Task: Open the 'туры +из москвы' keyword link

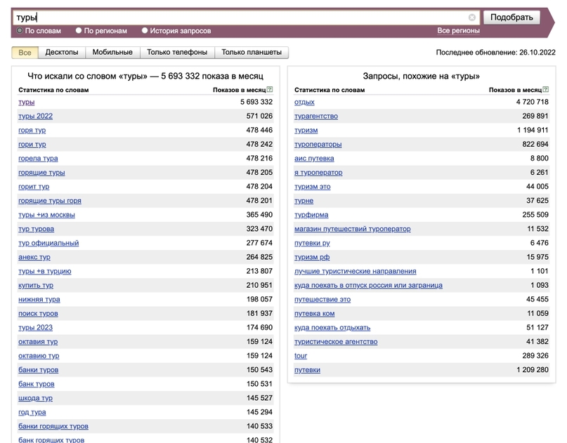Action: pos(46,215)
